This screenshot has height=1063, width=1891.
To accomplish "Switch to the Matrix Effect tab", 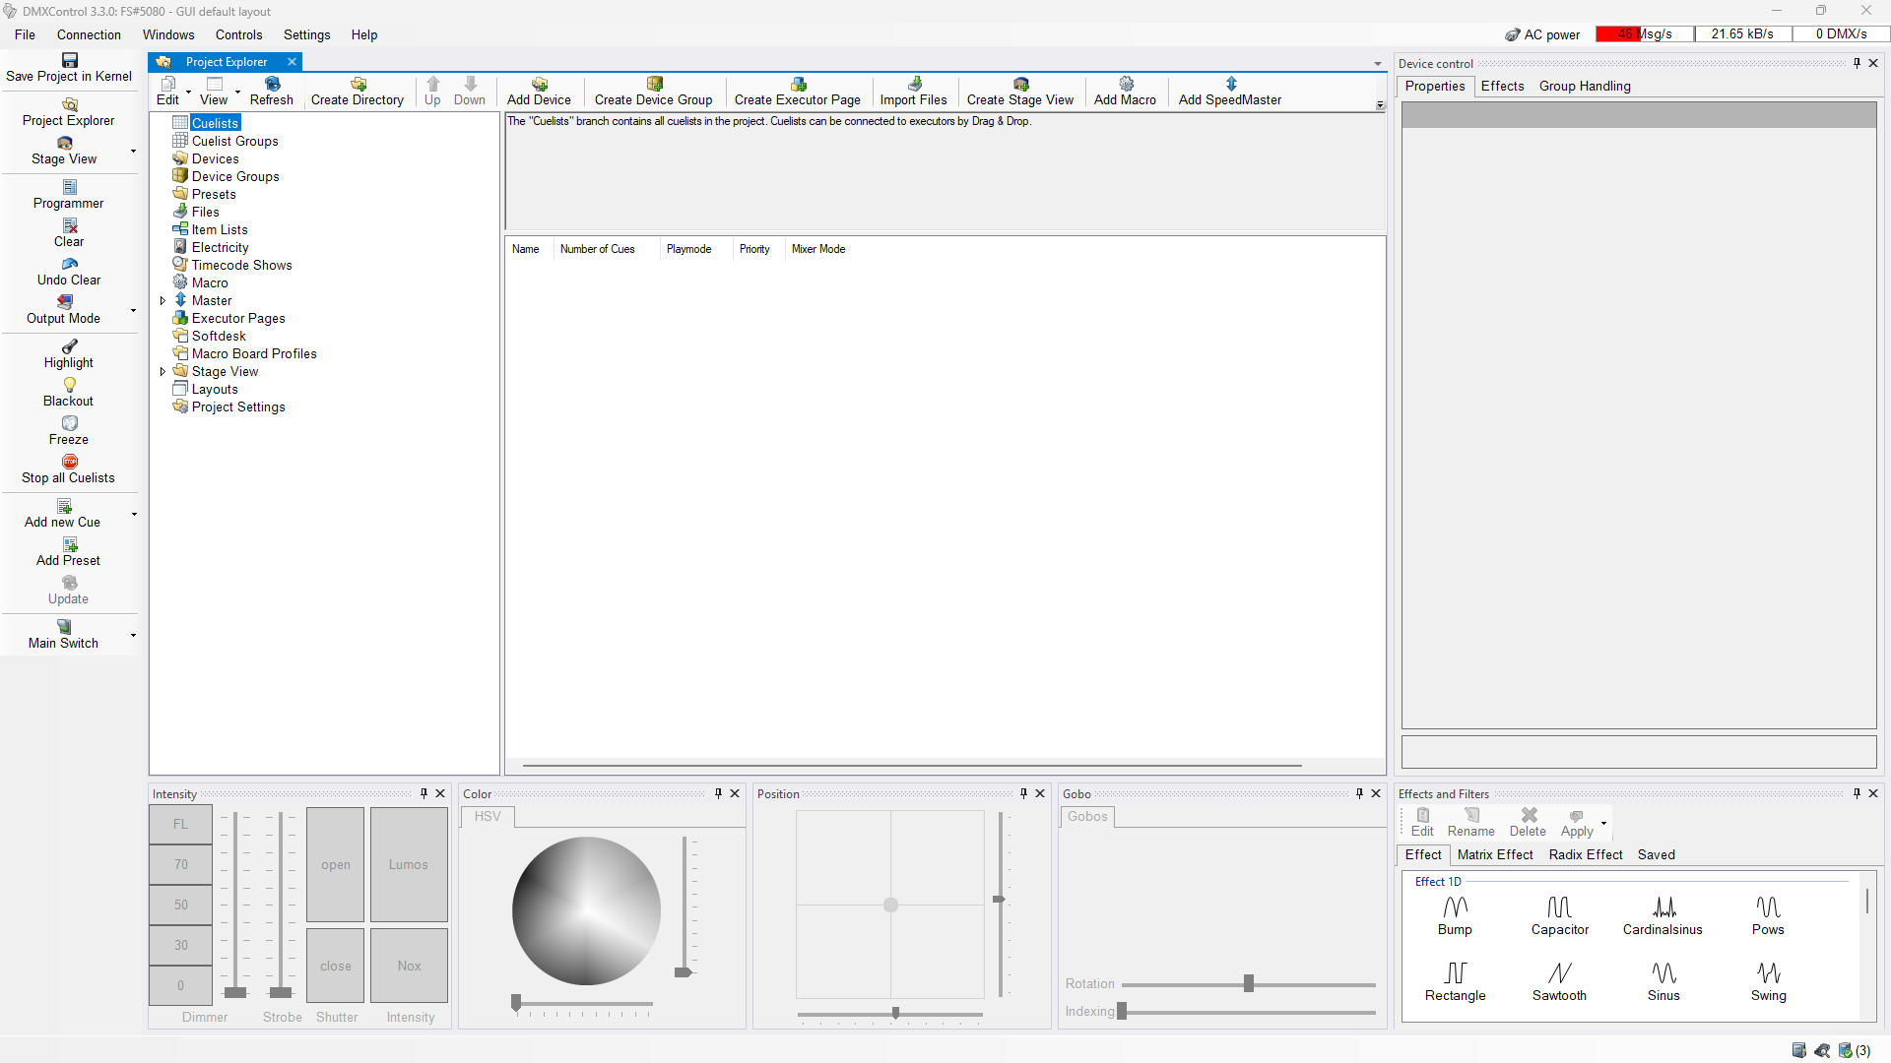I will tap(1494, 854).
